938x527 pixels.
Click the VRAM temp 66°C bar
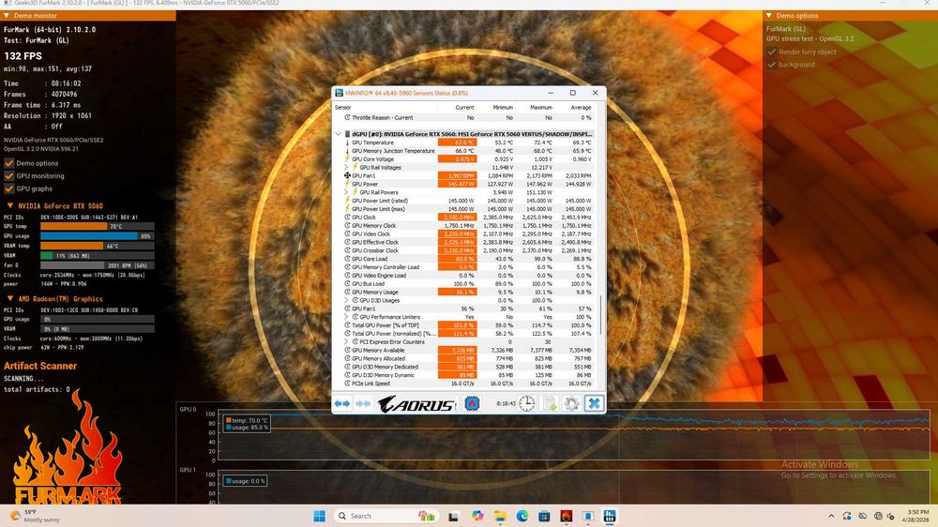97,246
